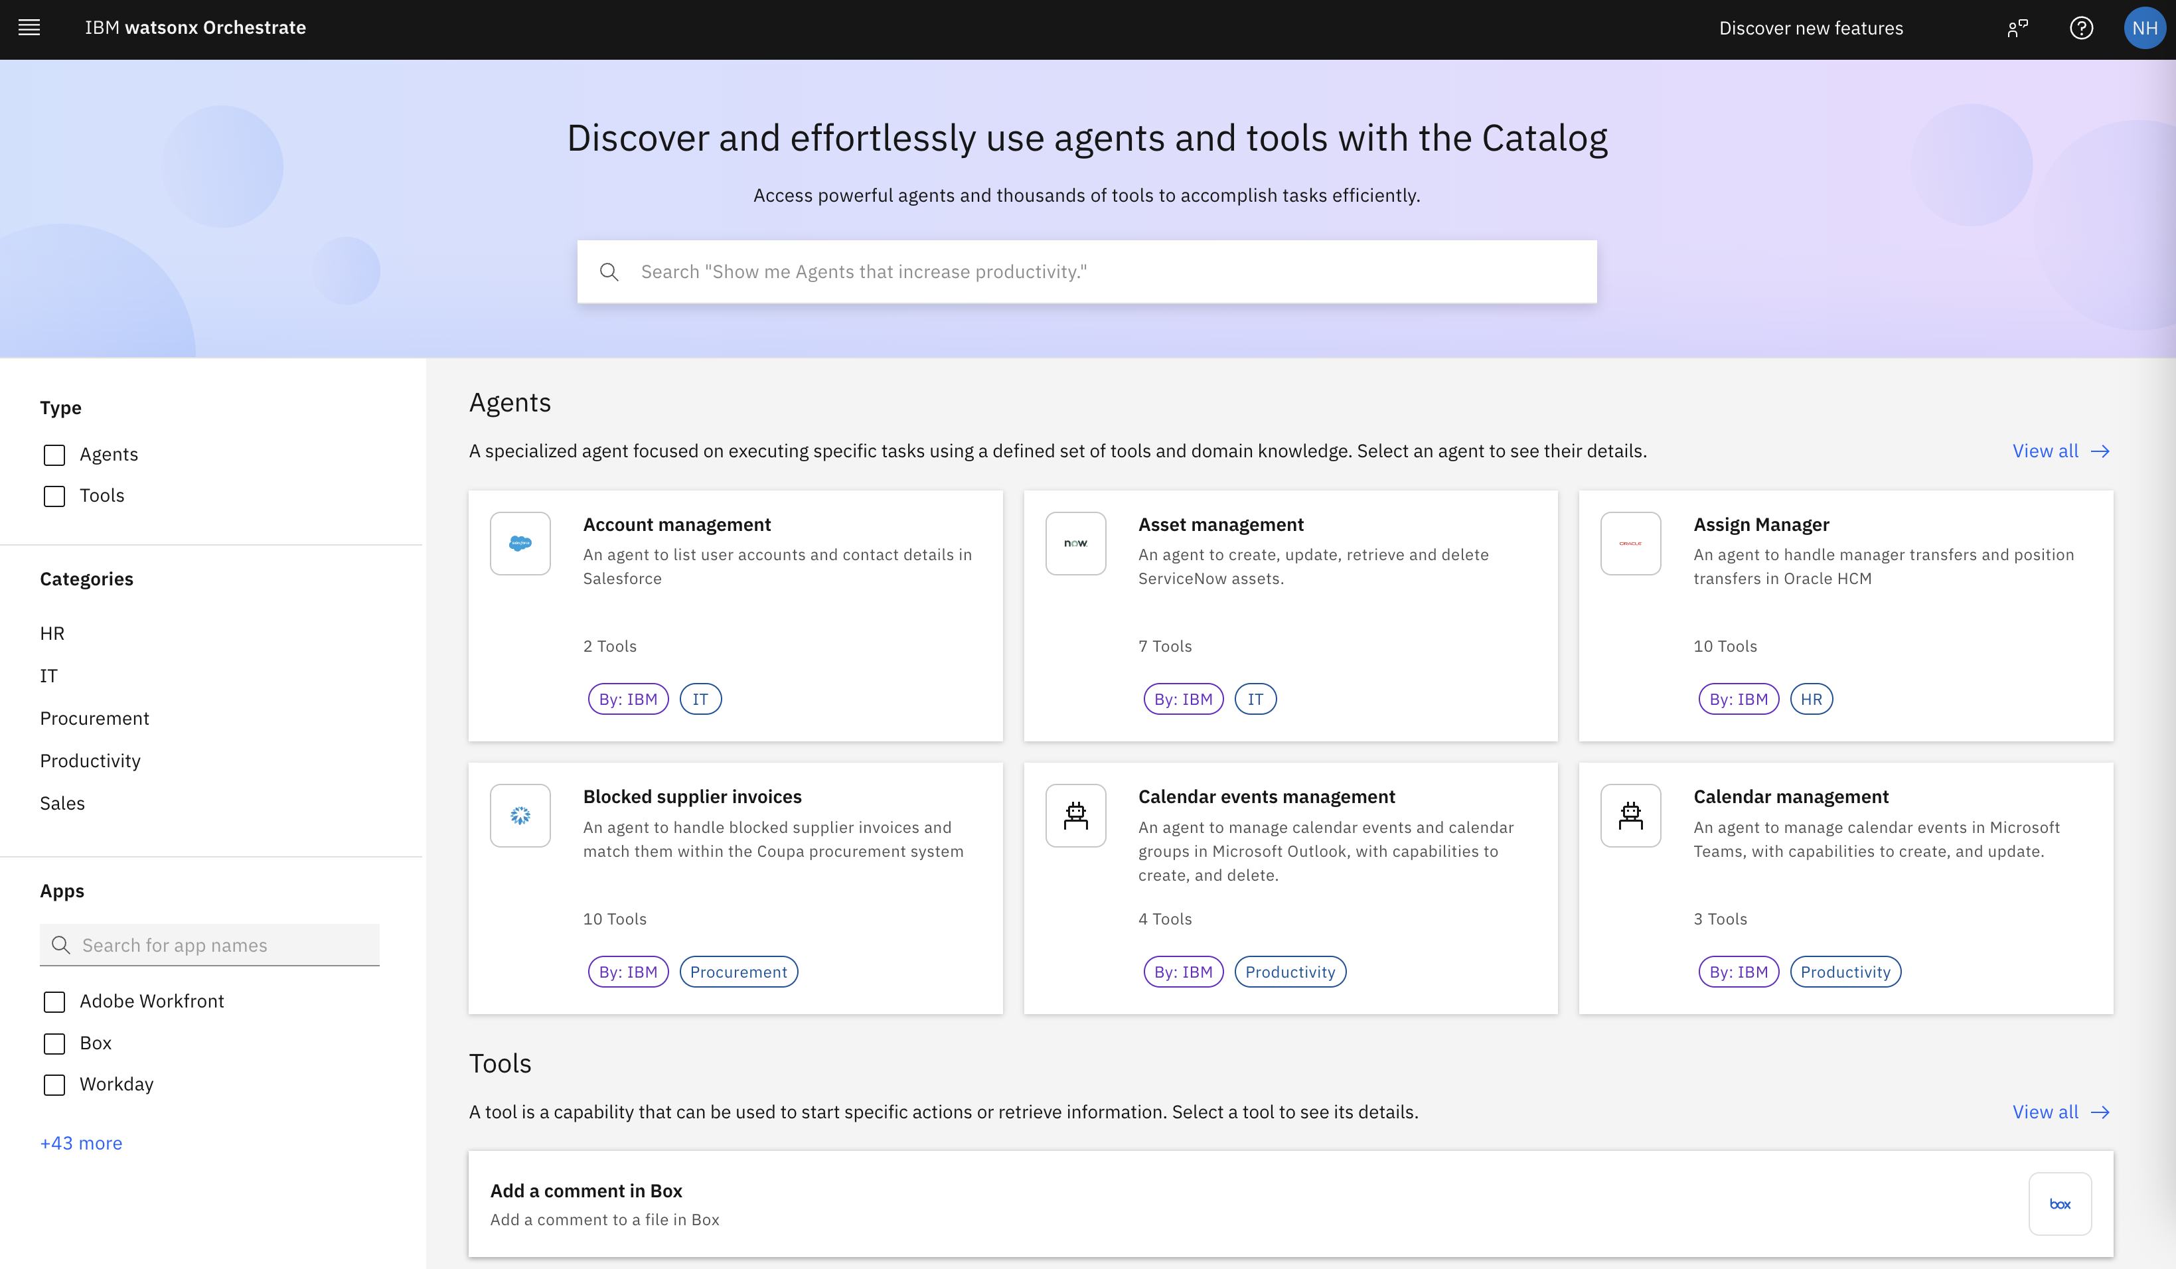Open the help question mark icon
2176x1269 pixels.
pos(2081,29)
